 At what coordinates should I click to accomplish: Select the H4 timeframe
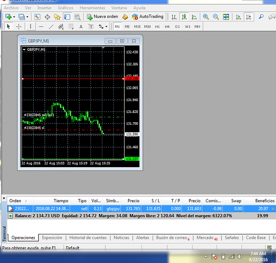[x=167, y=26]
